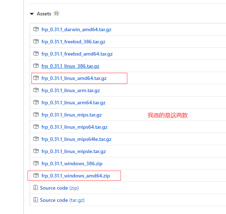Open underlined frp_0.31.1_linux_386.tar.gz link
Screen dimensions: 226x214
point(70,66)
